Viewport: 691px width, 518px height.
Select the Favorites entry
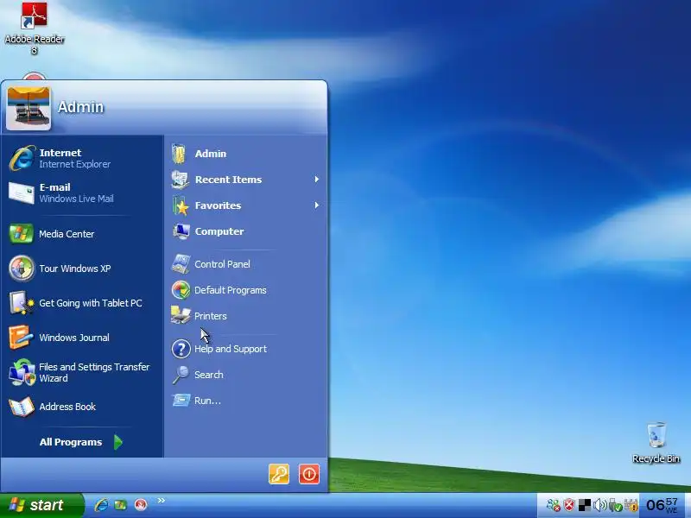click(x=246, y=205)
